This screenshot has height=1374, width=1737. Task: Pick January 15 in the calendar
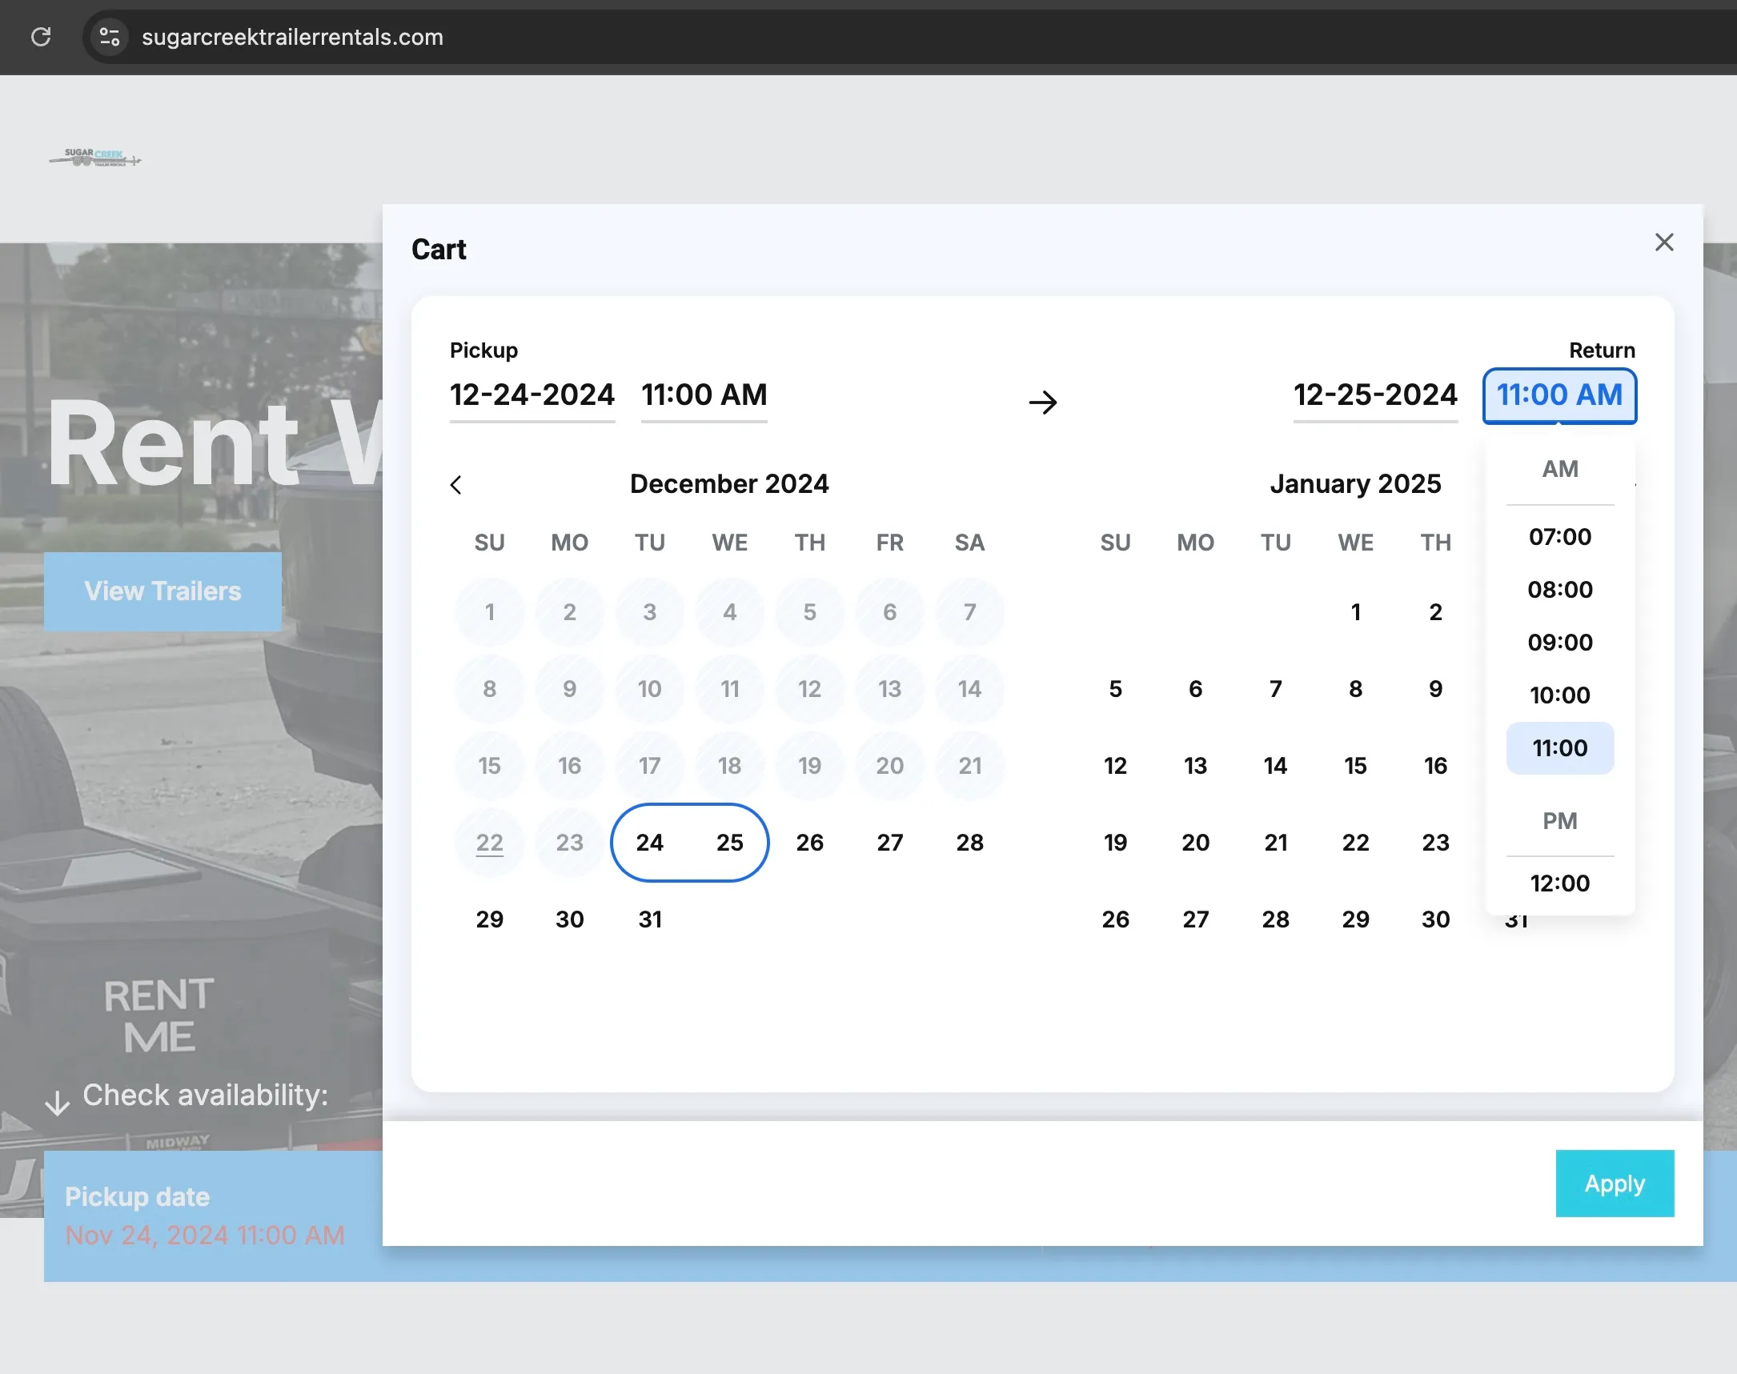(x=1355, y=765)
